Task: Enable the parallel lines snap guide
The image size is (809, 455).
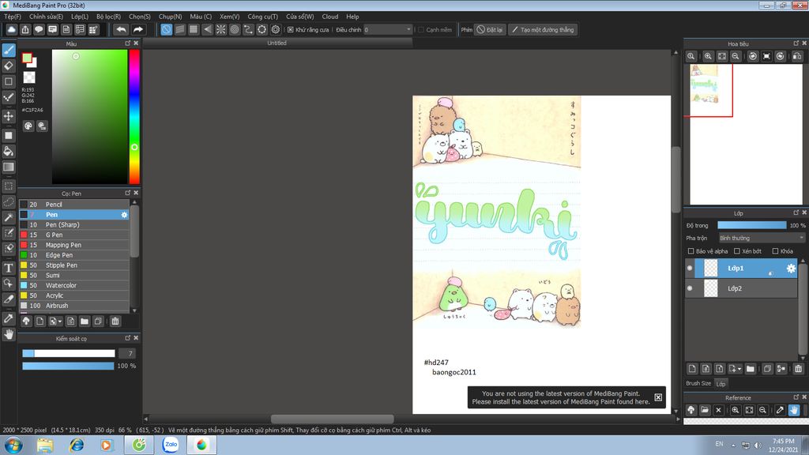Action: click(180, 29)
